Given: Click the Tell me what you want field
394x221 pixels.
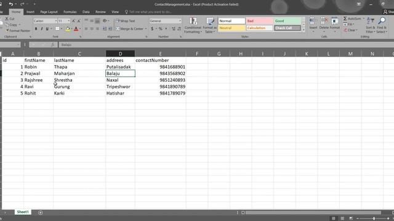Looking at the screenshot, I should click(x=150, y=12).
